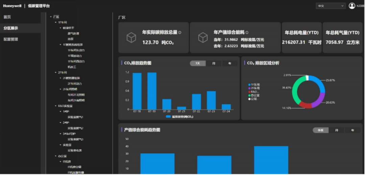365x175 pixels.
Task: Select the 废气处理 tree item
Action: click(x=73, y=33)
